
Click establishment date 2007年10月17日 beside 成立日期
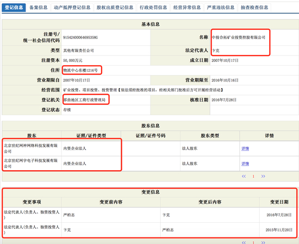click(225, 60)
